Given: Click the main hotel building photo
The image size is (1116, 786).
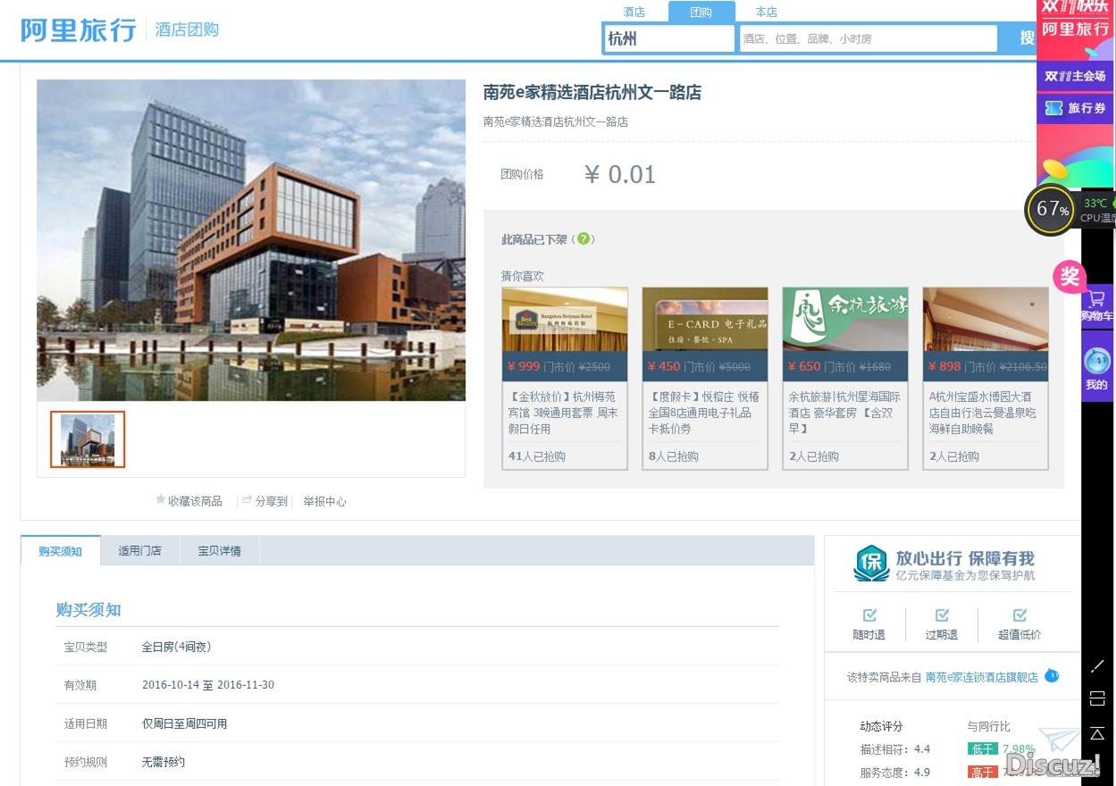Looking at the screenshot, I should [251, 240].
